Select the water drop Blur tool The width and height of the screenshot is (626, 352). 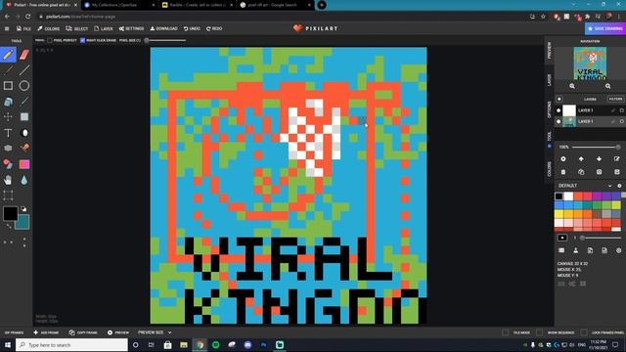[x=24, y=180]
